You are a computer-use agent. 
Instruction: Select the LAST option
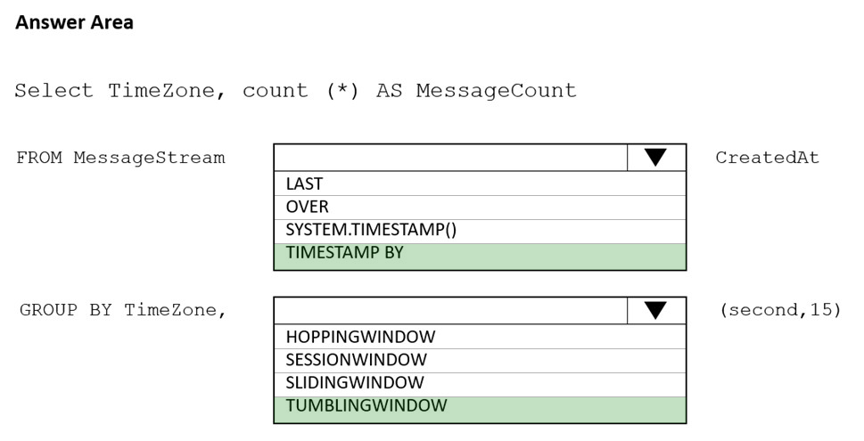click(x=480, y=184)
